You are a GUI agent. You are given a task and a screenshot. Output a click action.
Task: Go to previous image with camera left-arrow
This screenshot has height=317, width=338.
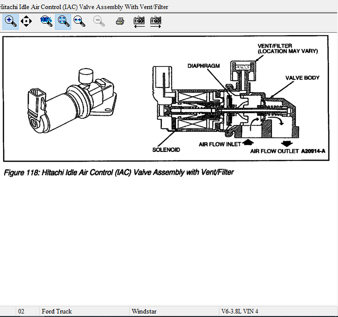tap(139, 21)
